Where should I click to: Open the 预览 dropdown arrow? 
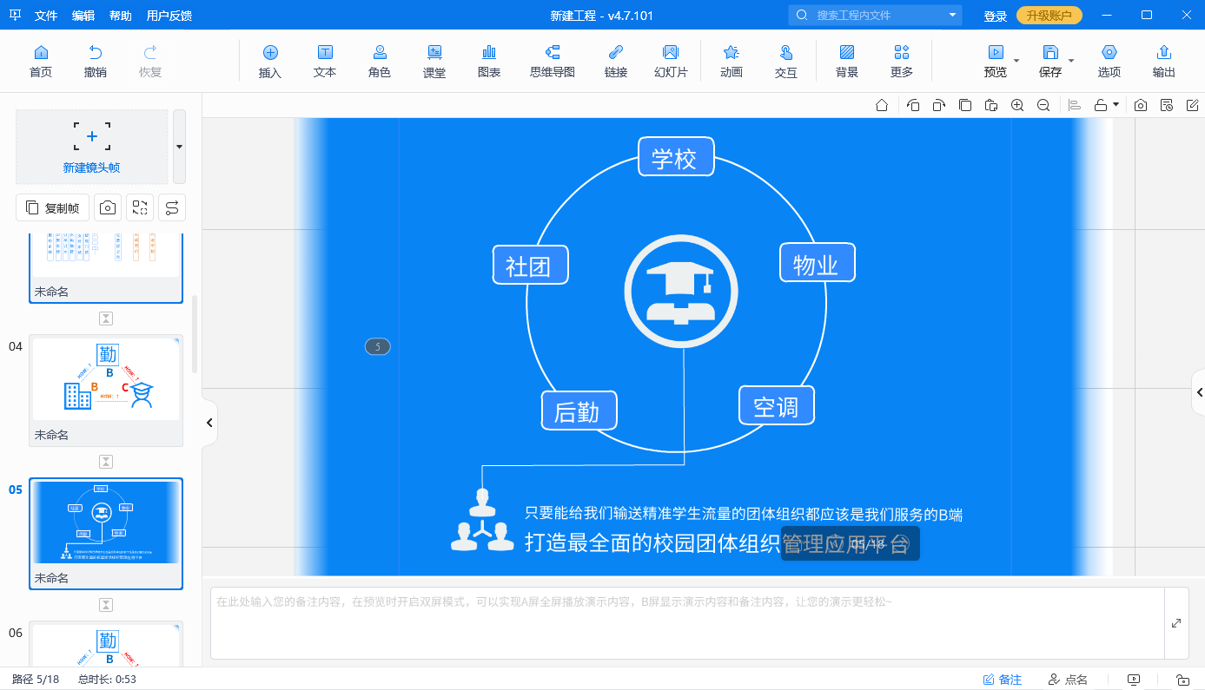(x=1016, y=61)
